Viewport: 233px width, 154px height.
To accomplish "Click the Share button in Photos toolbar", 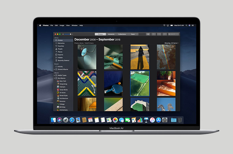I will click(x=154, y=34).
